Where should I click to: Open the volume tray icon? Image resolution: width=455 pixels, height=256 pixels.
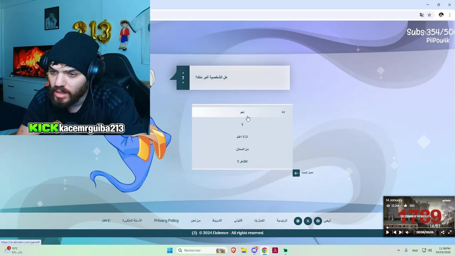[430, 250]
